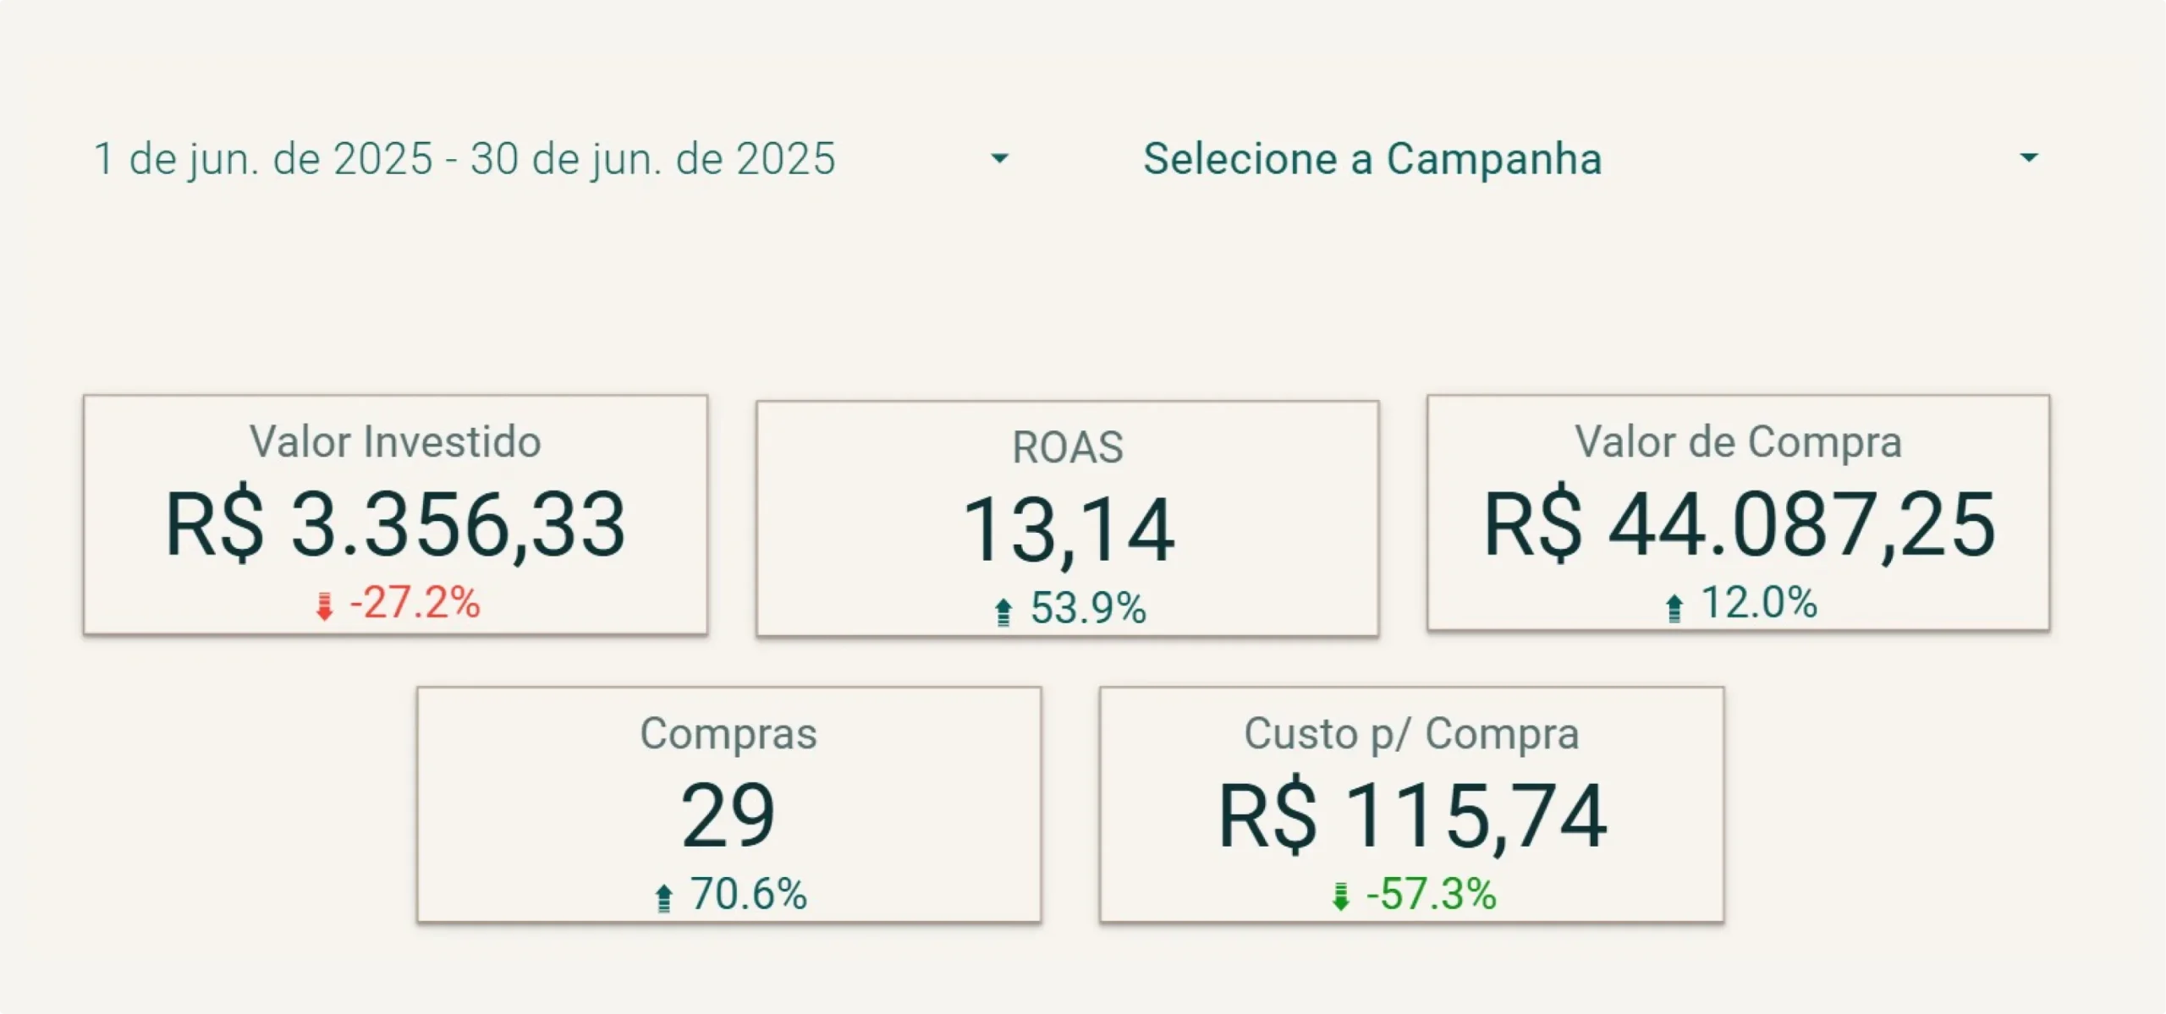Click the up arrow beside Compras 70.6%
The image size is (2166, 1014).
(664, 896)
